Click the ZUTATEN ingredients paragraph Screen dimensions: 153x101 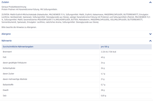coord(76,18)
